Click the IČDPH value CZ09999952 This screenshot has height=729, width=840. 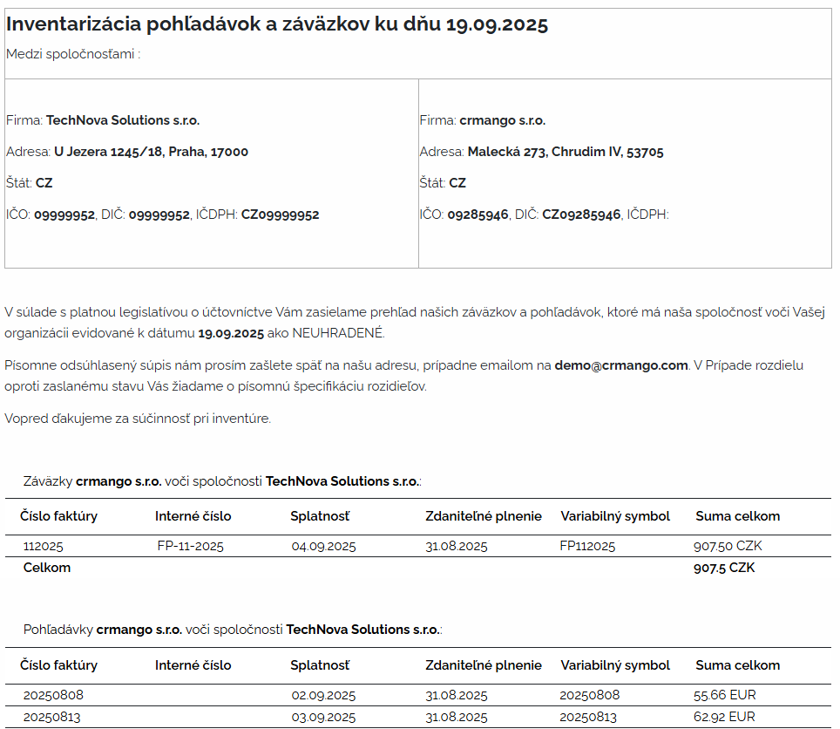tap(280, 215)
